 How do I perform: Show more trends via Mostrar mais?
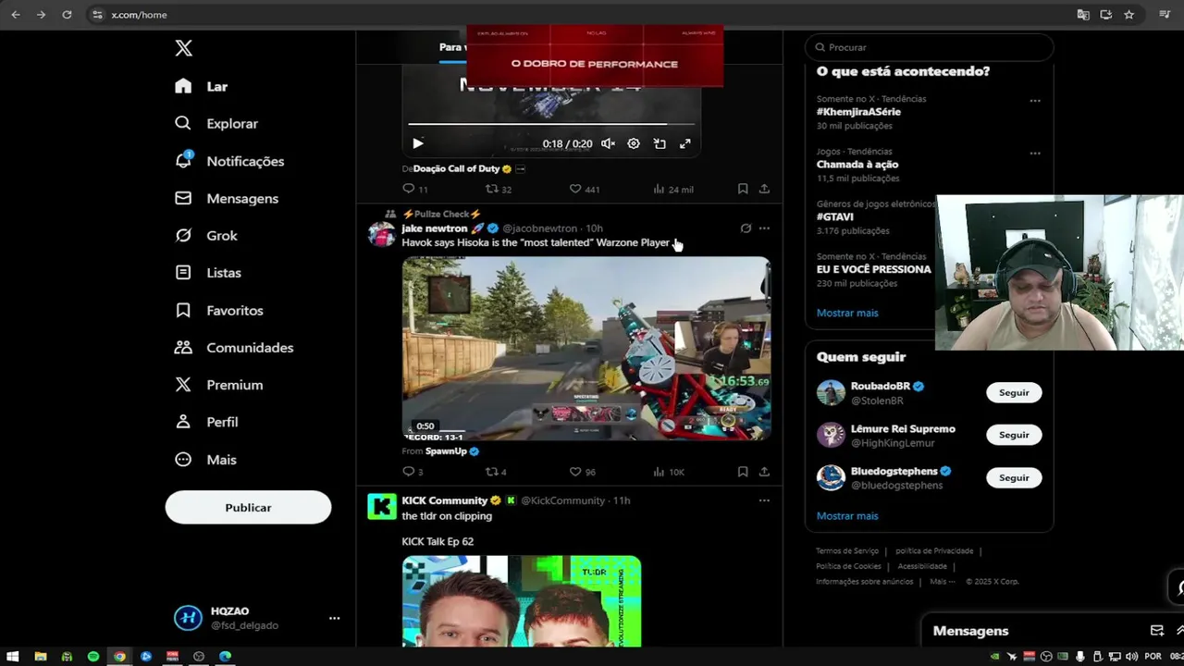(x=847, y=313)
